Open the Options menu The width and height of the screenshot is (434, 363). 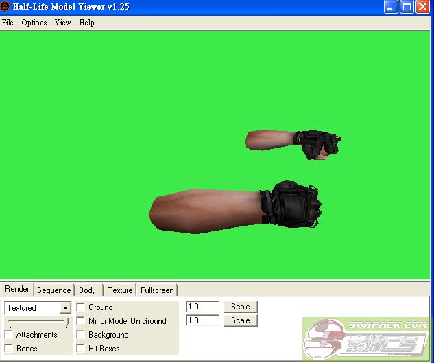(x=34, y=23)
